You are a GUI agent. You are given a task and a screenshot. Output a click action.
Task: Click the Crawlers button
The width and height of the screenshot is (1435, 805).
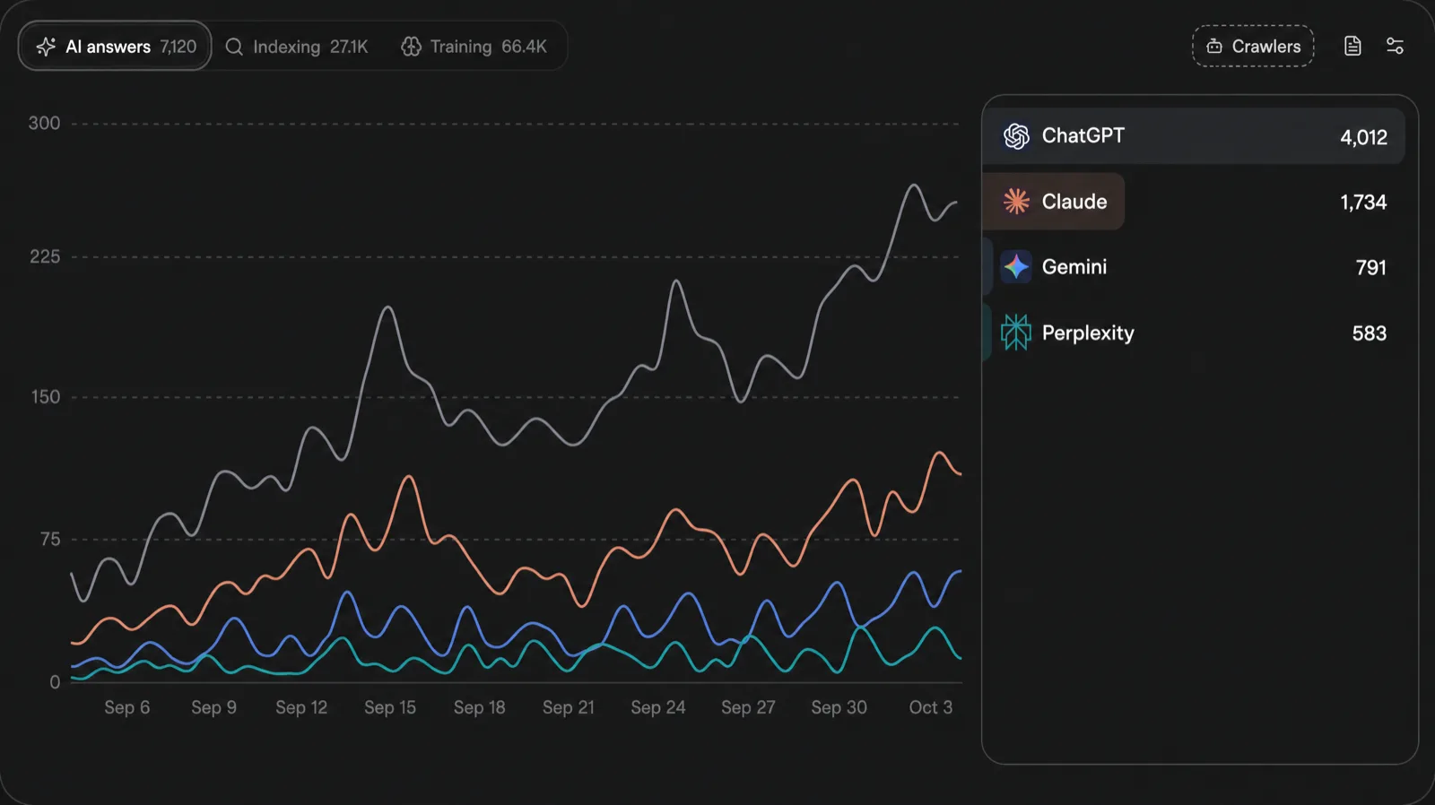(x=1253, y=46)
